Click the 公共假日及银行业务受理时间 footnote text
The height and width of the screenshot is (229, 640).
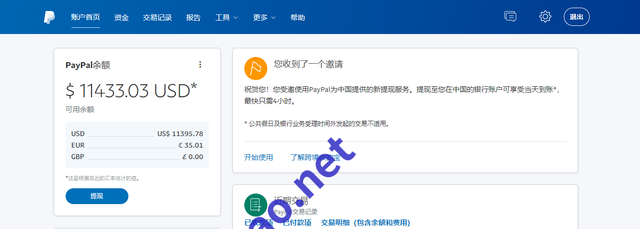click(317, 124)
